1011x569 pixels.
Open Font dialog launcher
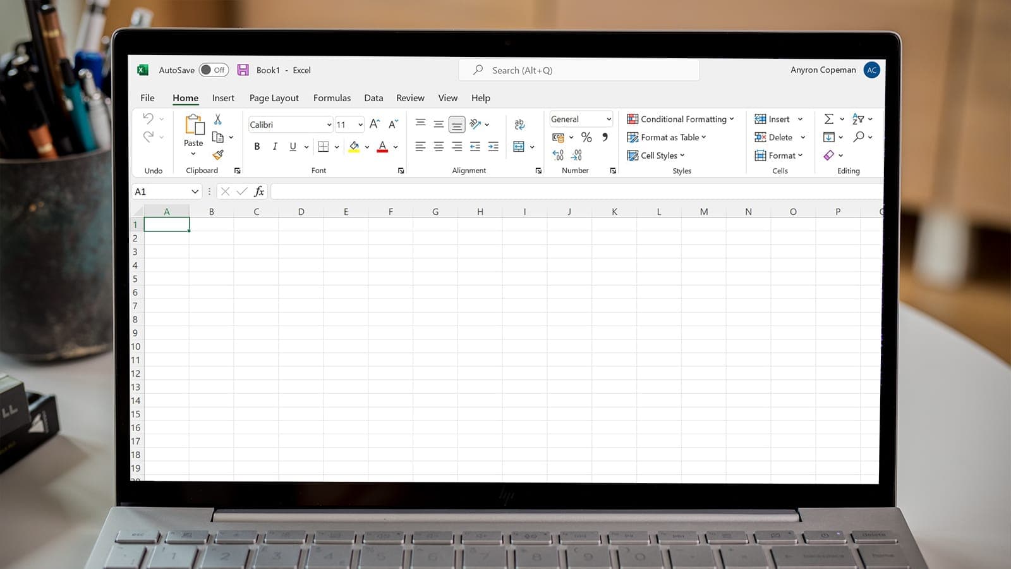pos(401,171)
